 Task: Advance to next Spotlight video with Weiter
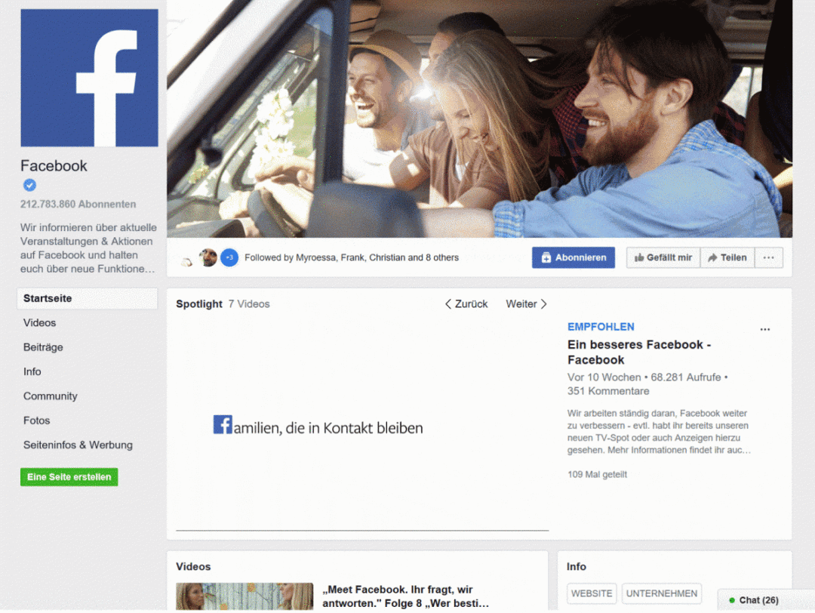click(x=527, y=304)
